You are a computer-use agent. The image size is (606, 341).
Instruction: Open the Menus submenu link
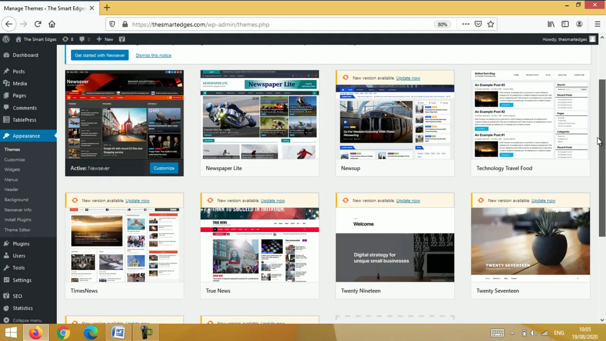11,179
